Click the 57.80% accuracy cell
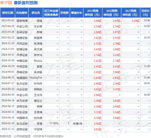Screen dimensions: 151x138 click(x=54, y=123)
